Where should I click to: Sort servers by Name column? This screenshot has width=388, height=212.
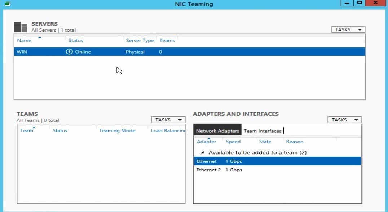(24, 41)
